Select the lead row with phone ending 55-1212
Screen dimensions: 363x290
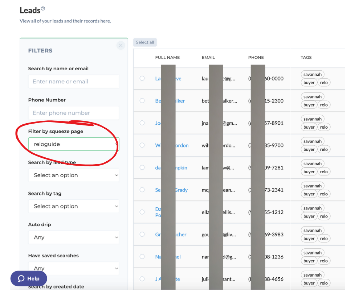click(x=142, y=212)
